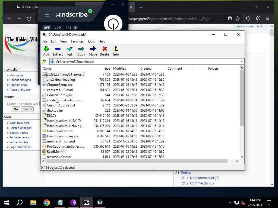Open the address path dropdown in 7-Zip

pyautogui.click(x=242, y=61)
